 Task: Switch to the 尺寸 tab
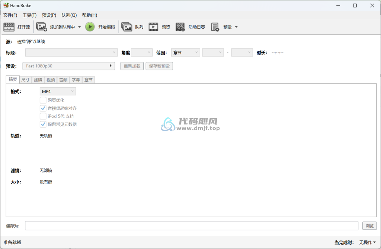click(26, 80)
